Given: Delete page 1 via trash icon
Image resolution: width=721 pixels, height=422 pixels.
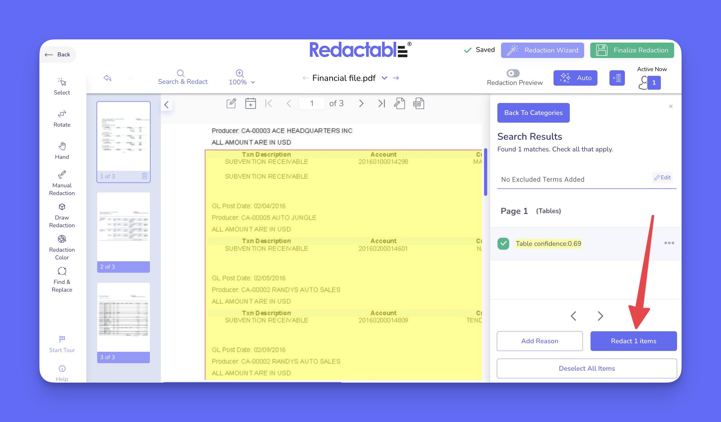Looking at the screenshot, I should point(145,176).
